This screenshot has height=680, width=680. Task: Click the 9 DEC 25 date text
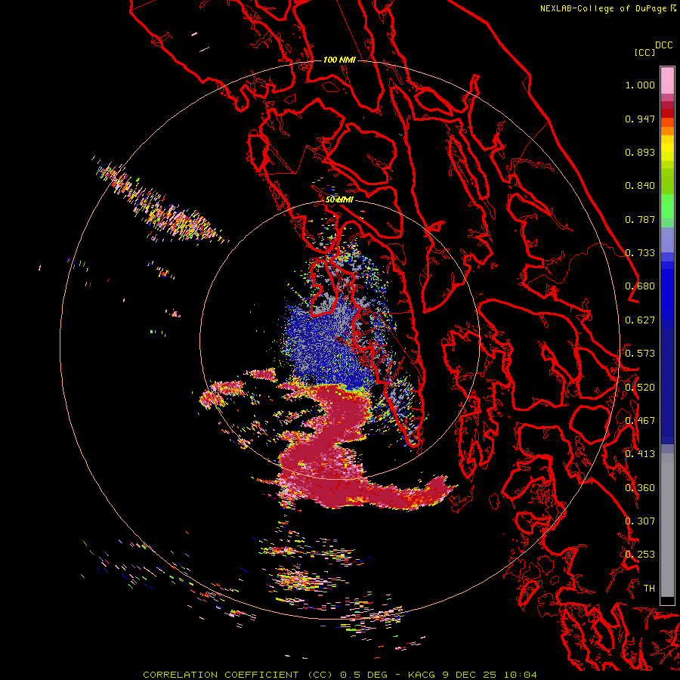click(x=468, y=675)
